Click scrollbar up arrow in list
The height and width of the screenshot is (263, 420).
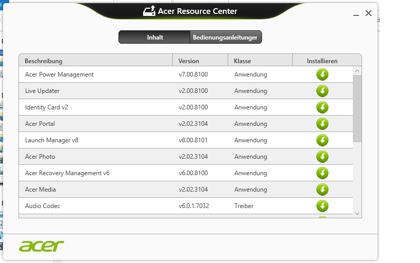[x=357, y=71]
